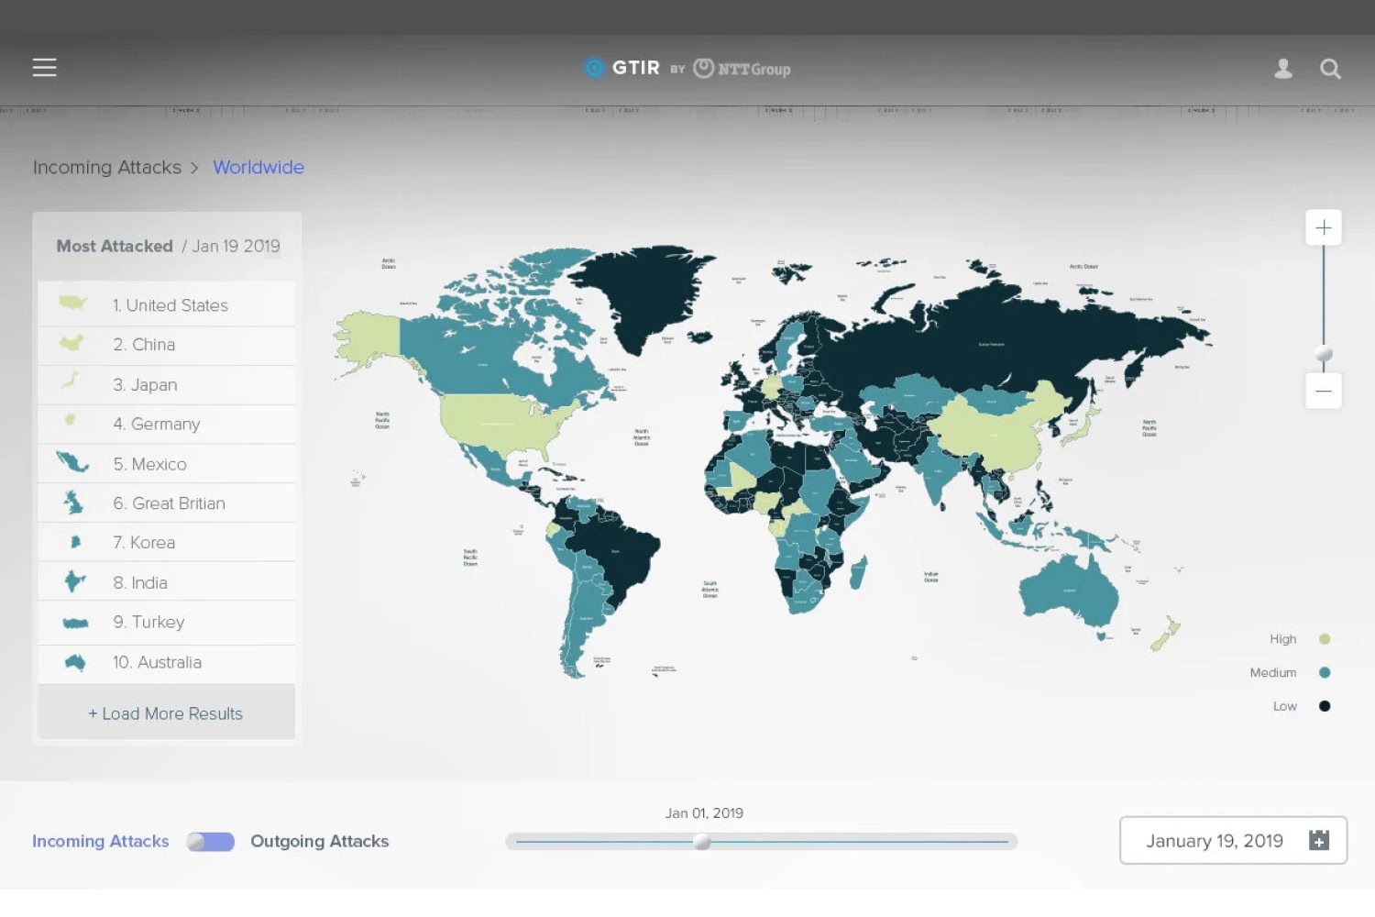1375x917 pixels.
Task: Expand the list with Load More Results
Action: point(165,713)
